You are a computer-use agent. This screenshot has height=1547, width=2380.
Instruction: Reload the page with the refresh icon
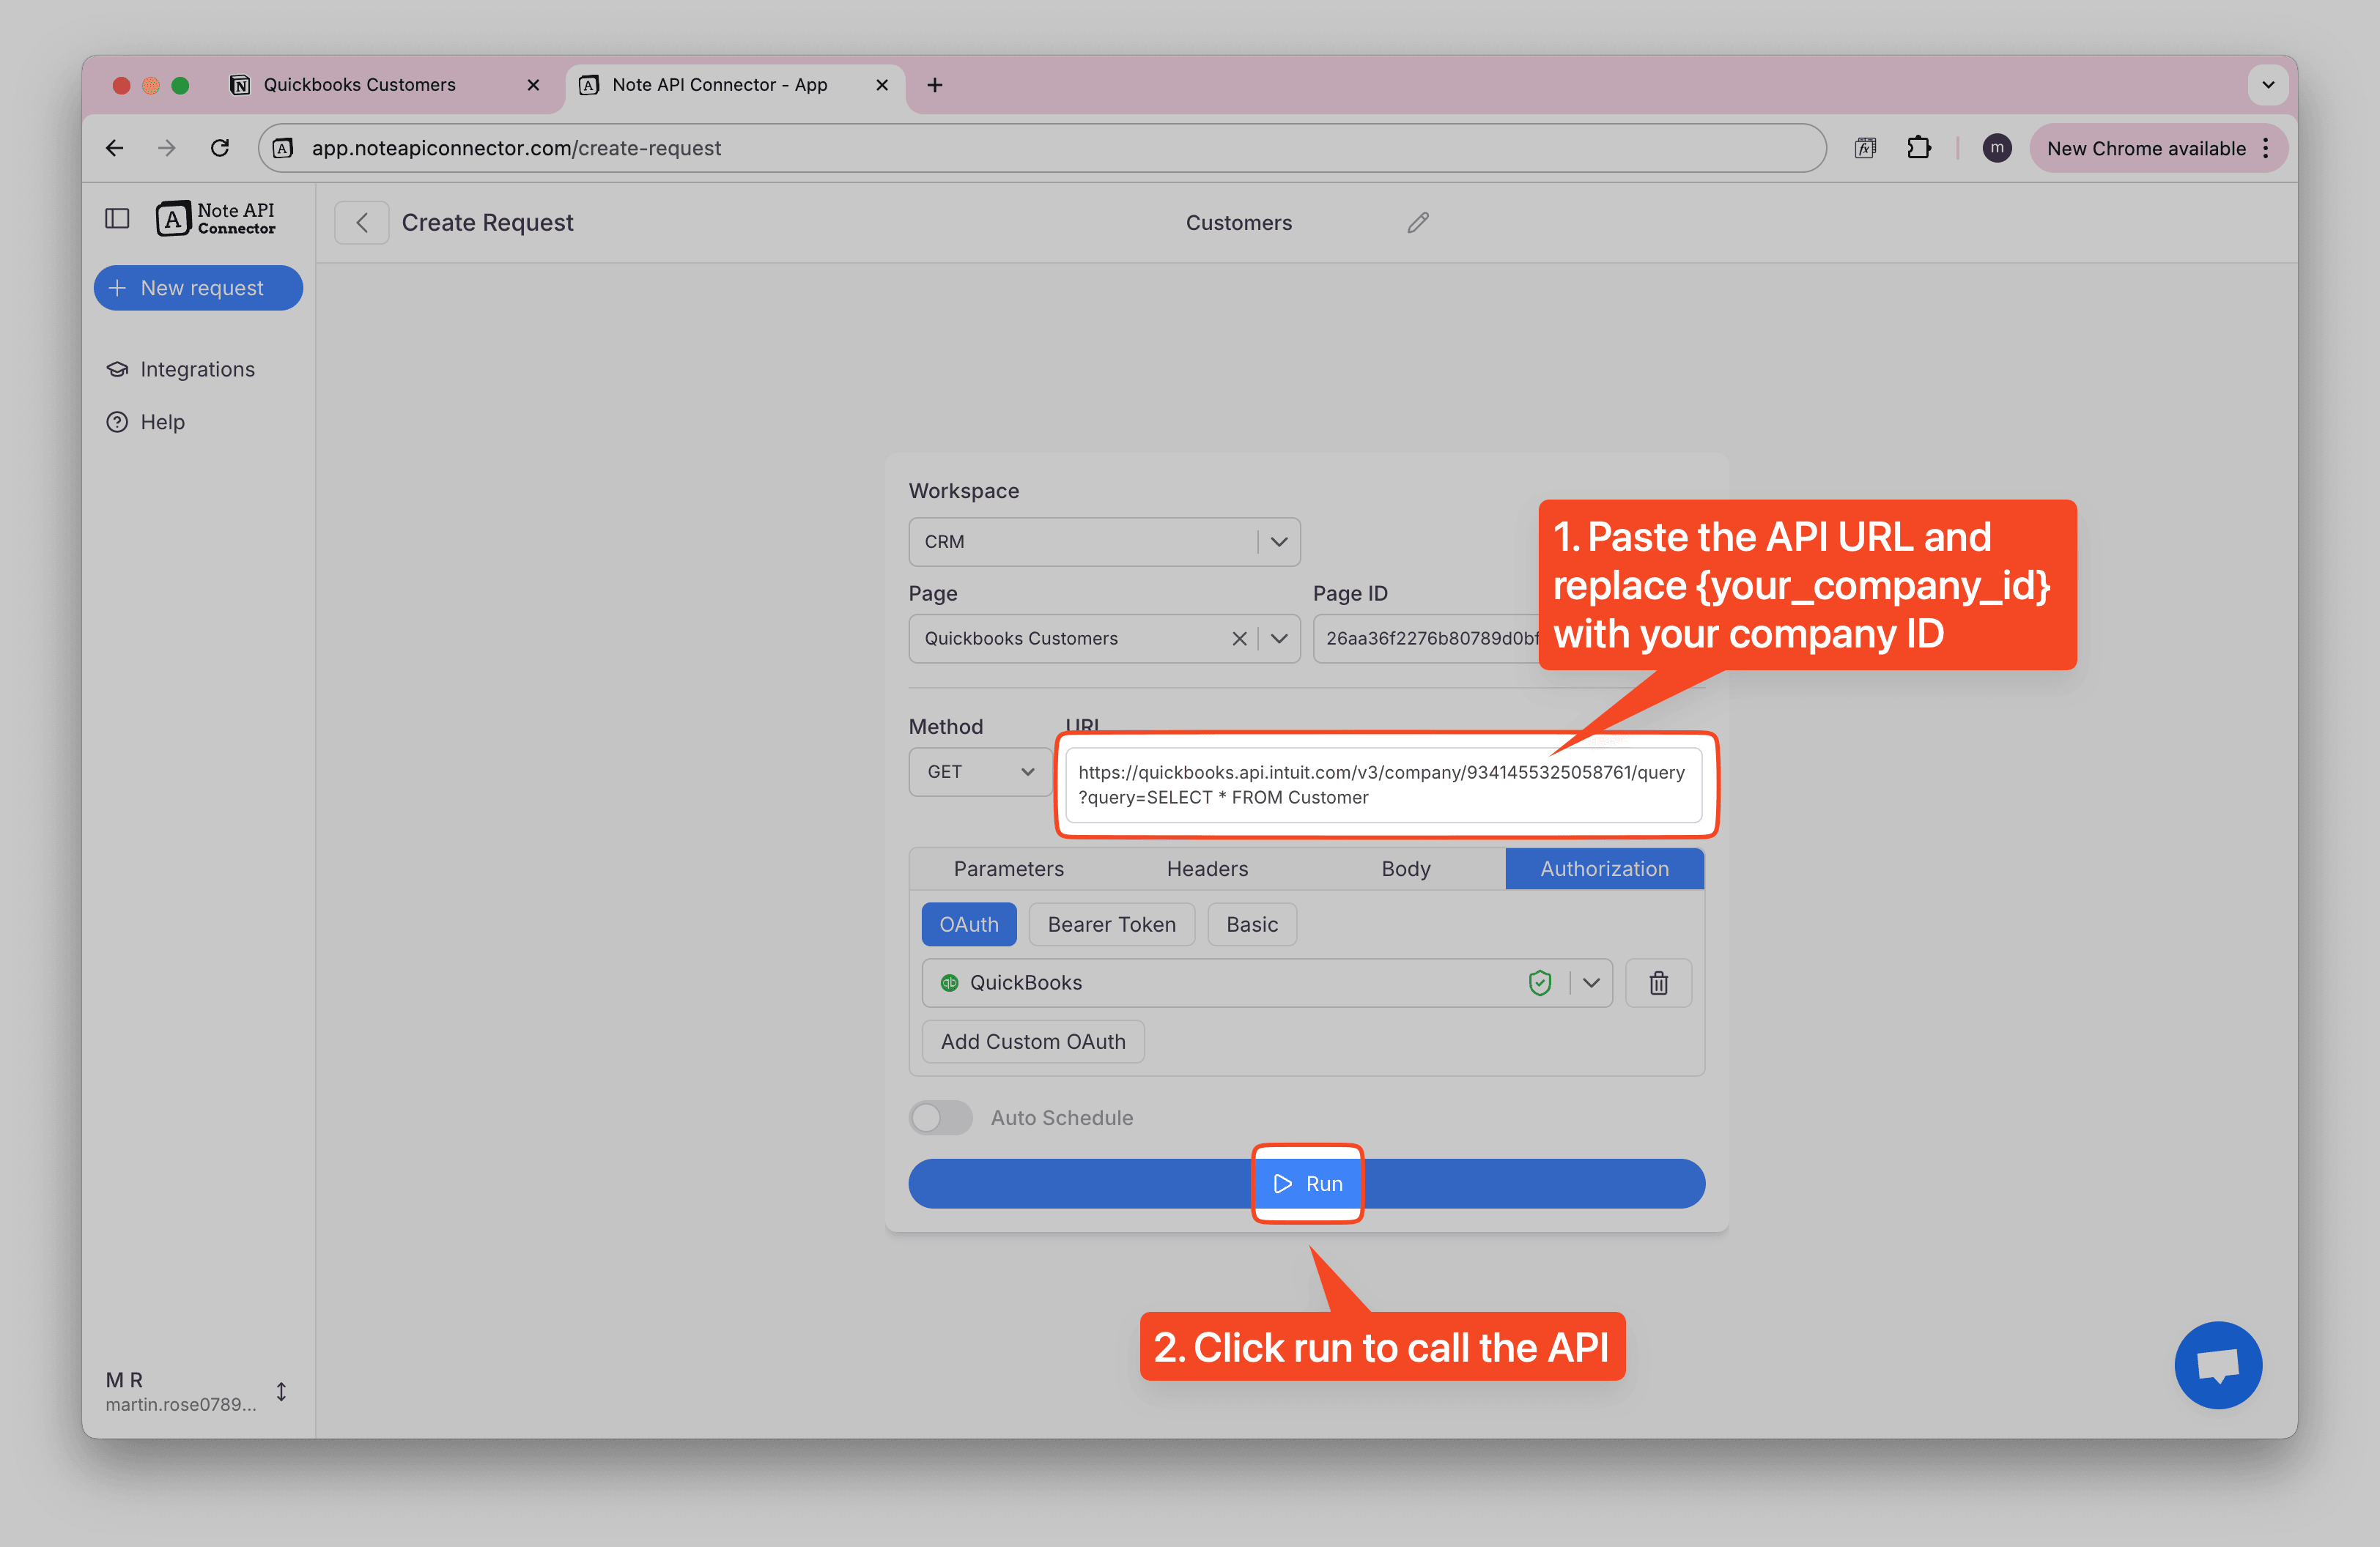(x=220, y=148)
